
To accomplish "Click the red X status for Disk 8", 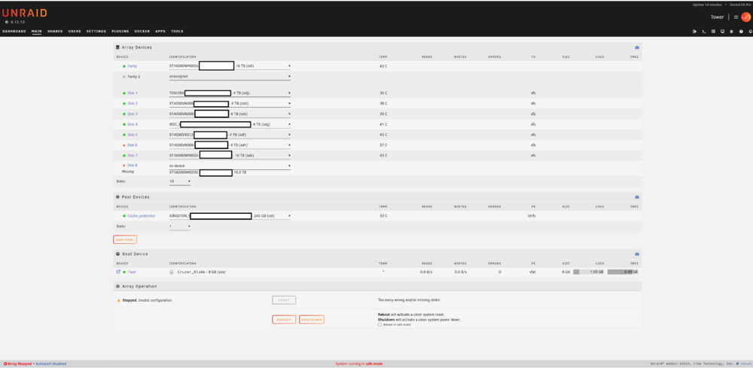I will (x=124, y=166).
